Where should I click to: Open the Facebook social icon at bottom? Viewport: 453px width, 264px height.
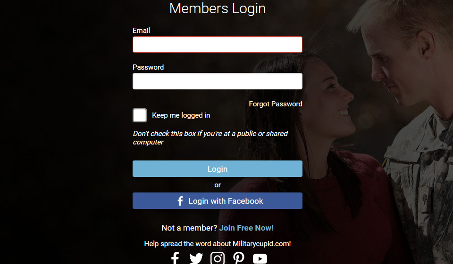click(x=175, y=258)
